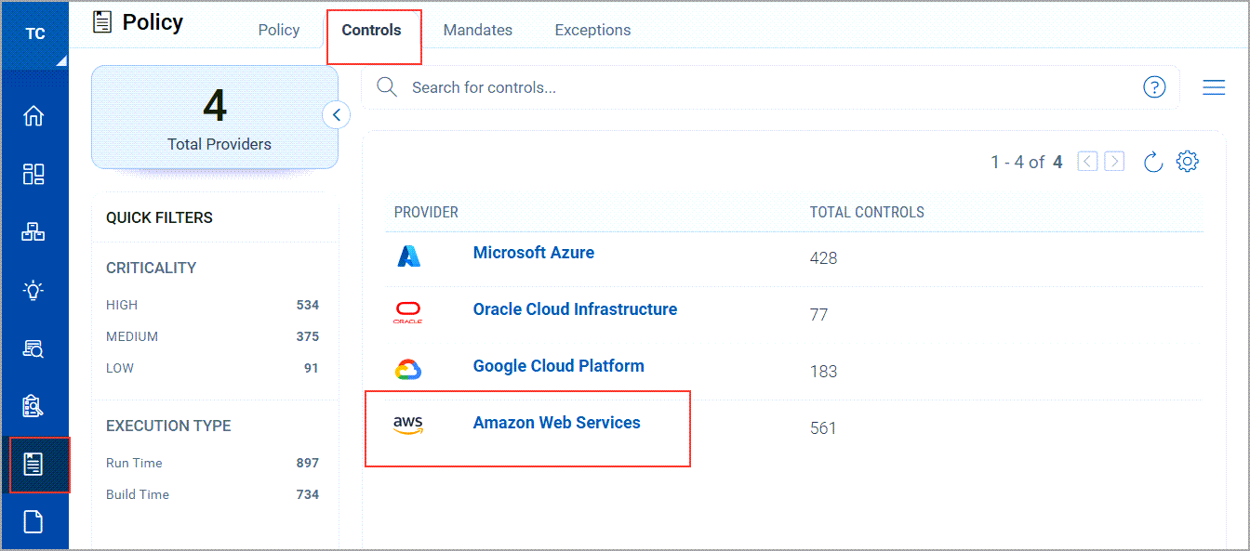Open the lightbulb insights icon in sidebar
The width and height of the screenshot is (1250, 551).
coord(33,290)
